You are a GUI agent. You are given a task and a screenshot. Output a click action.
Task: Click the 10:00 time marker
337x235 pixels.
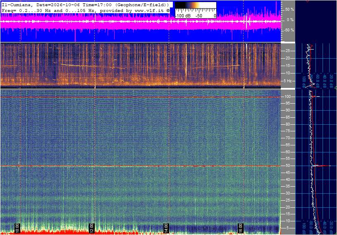(x=17, y=228)
